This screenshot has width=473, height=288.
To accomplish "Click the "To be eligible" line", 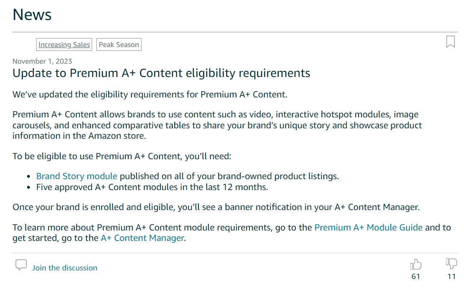I will click(122, 156).
